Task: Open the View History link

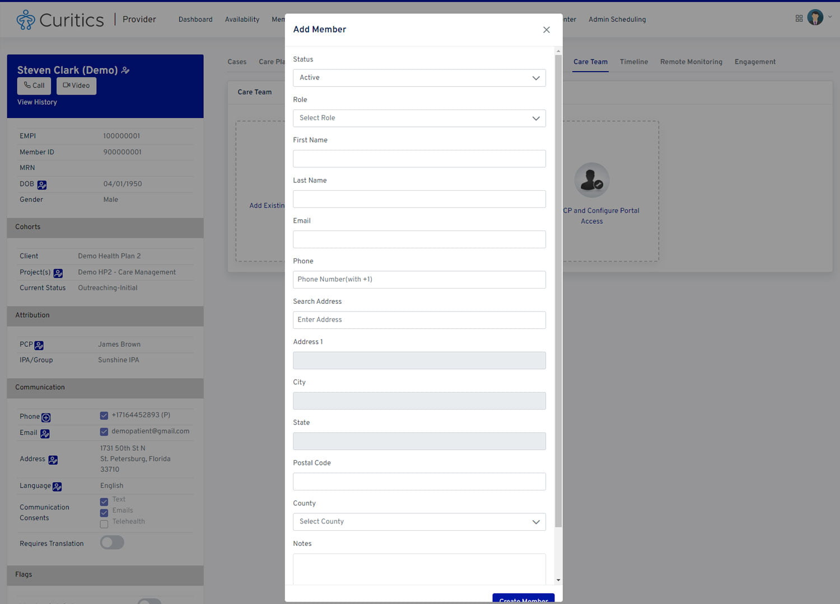Action: [37, 102]
